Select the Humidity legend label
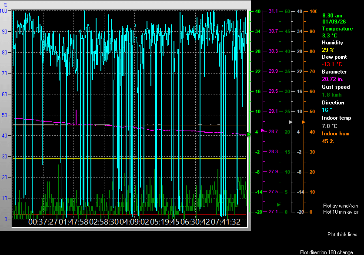The width and height of the screenshot is (364, 255). (x=332, y=43)
